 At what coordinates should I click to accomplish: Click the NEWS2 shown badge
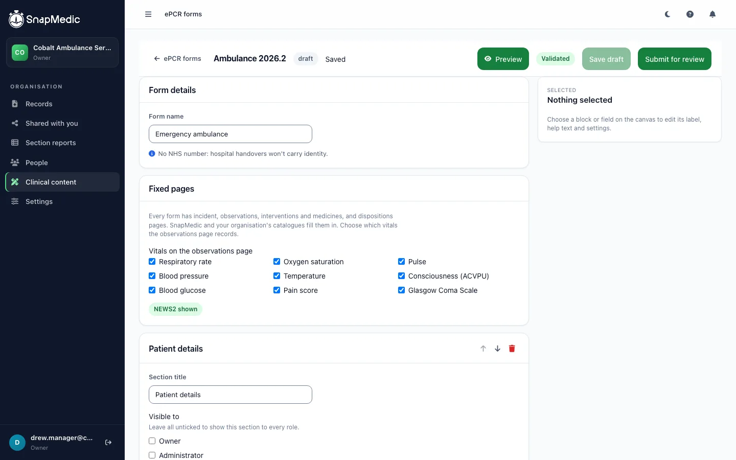coord(175,309)
